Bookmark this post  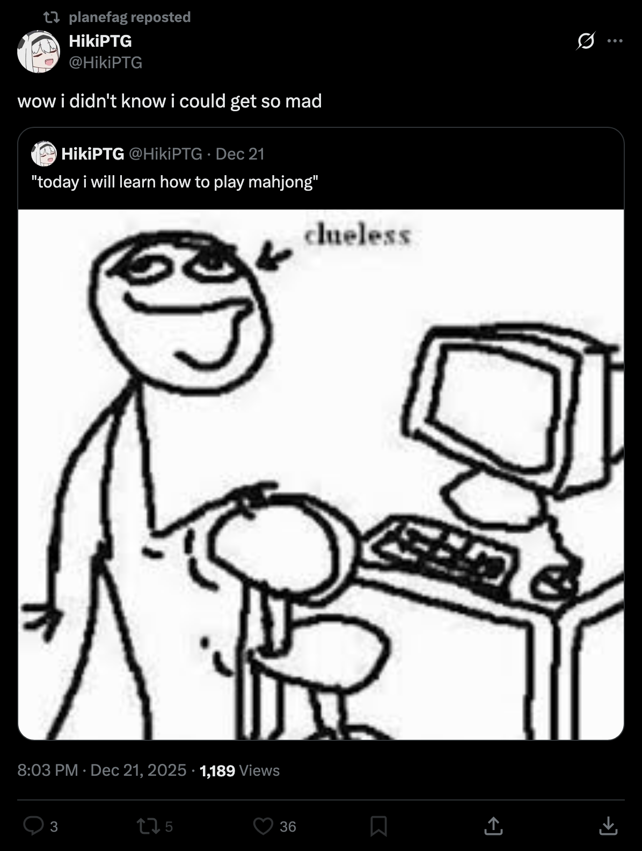pos(378,826)
